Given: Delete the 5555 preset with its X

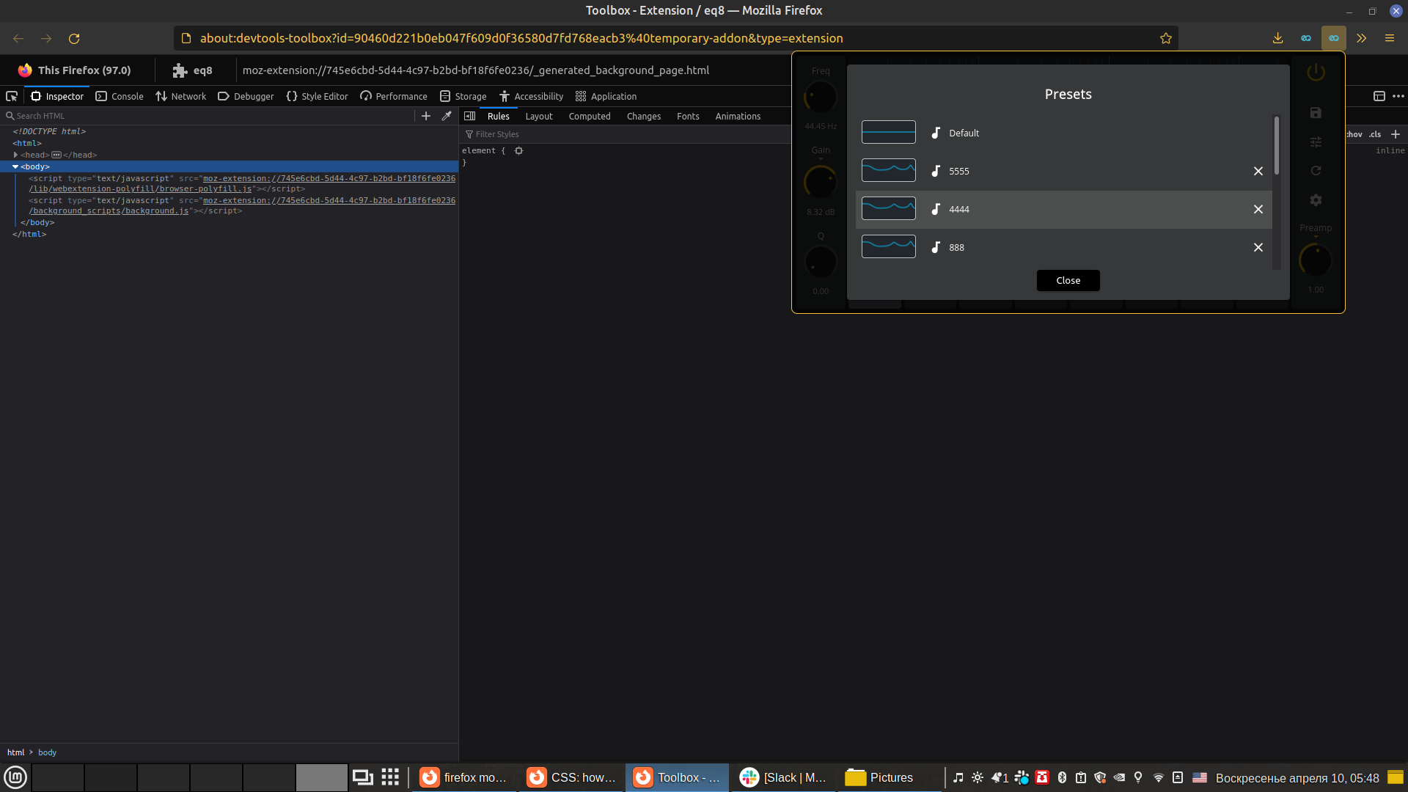Looking at the screenshot, I should [1258, 171].
